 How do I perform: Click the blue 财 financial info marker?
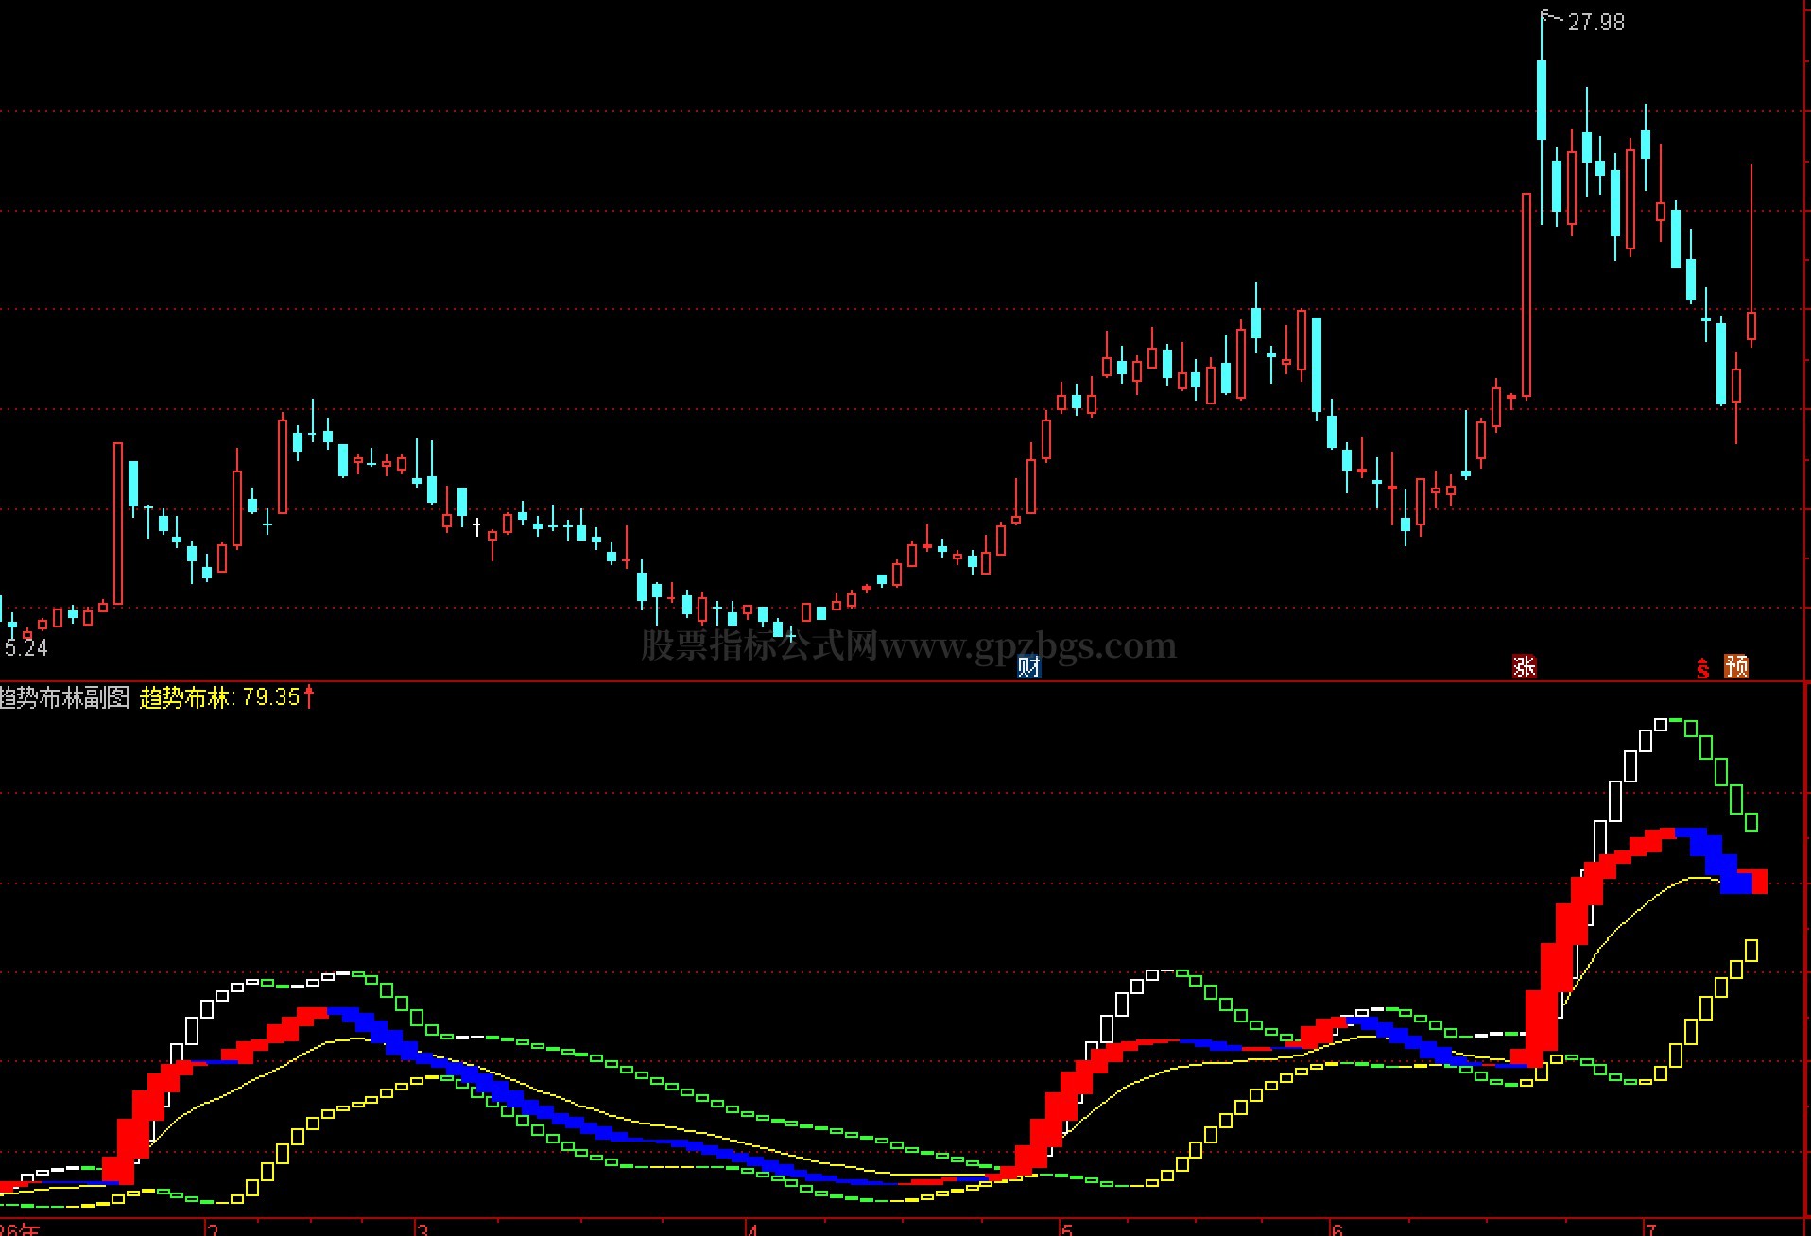point(1028,667)
